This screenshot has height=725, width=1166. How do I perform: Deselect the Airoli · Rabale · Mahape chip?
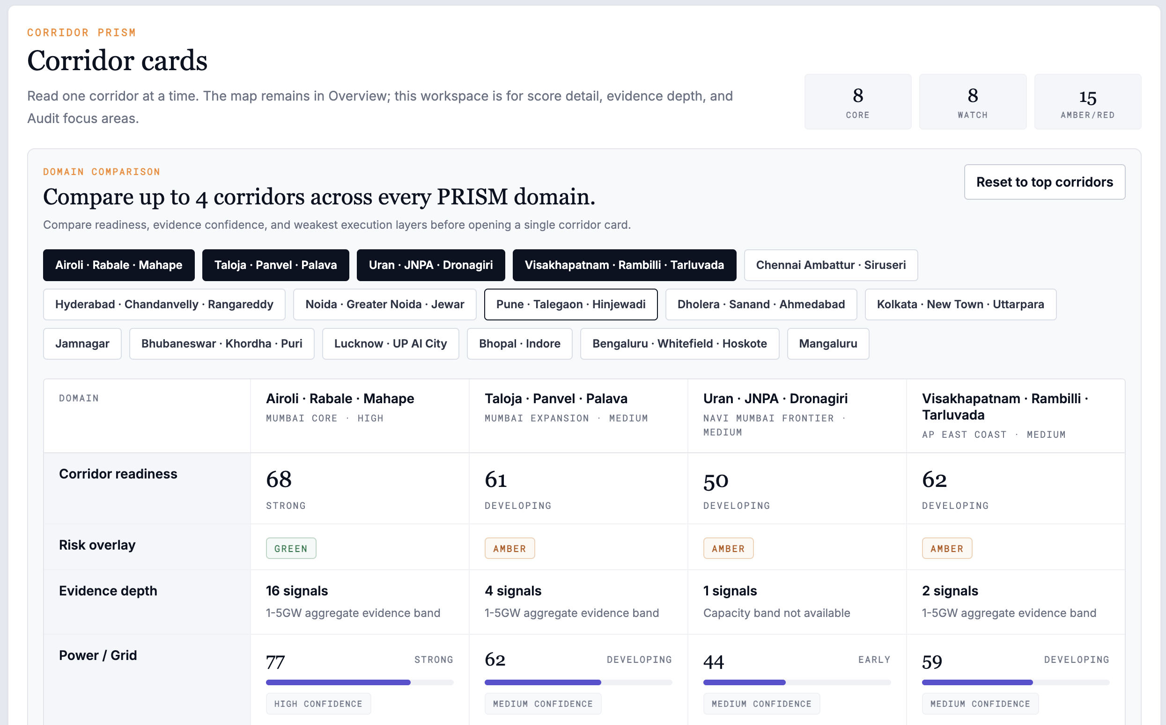coord(118,265)
